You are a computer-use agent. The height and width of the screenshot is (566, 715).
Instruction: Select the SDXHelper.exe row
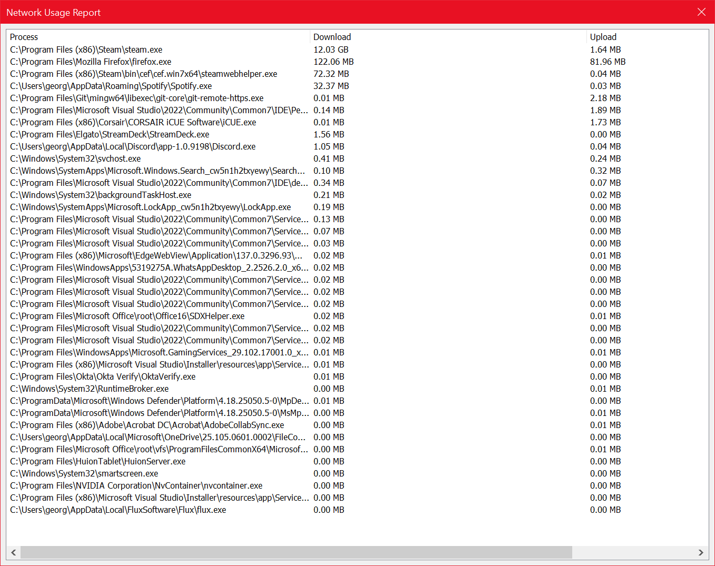point(357,316)
